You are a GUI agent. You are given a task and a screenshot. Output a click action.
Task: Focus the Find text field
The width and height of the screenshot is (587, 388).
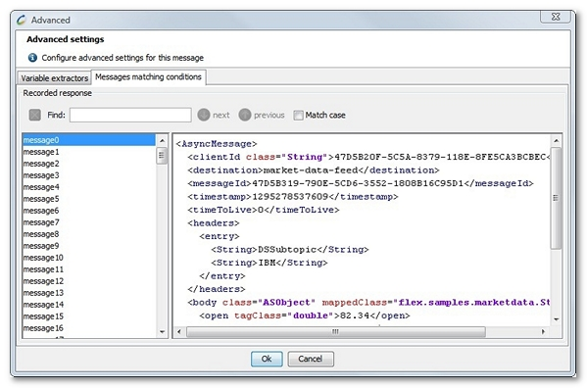130,115
